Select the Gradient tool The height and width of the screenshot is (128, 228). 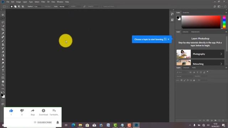tap(3, 55)
